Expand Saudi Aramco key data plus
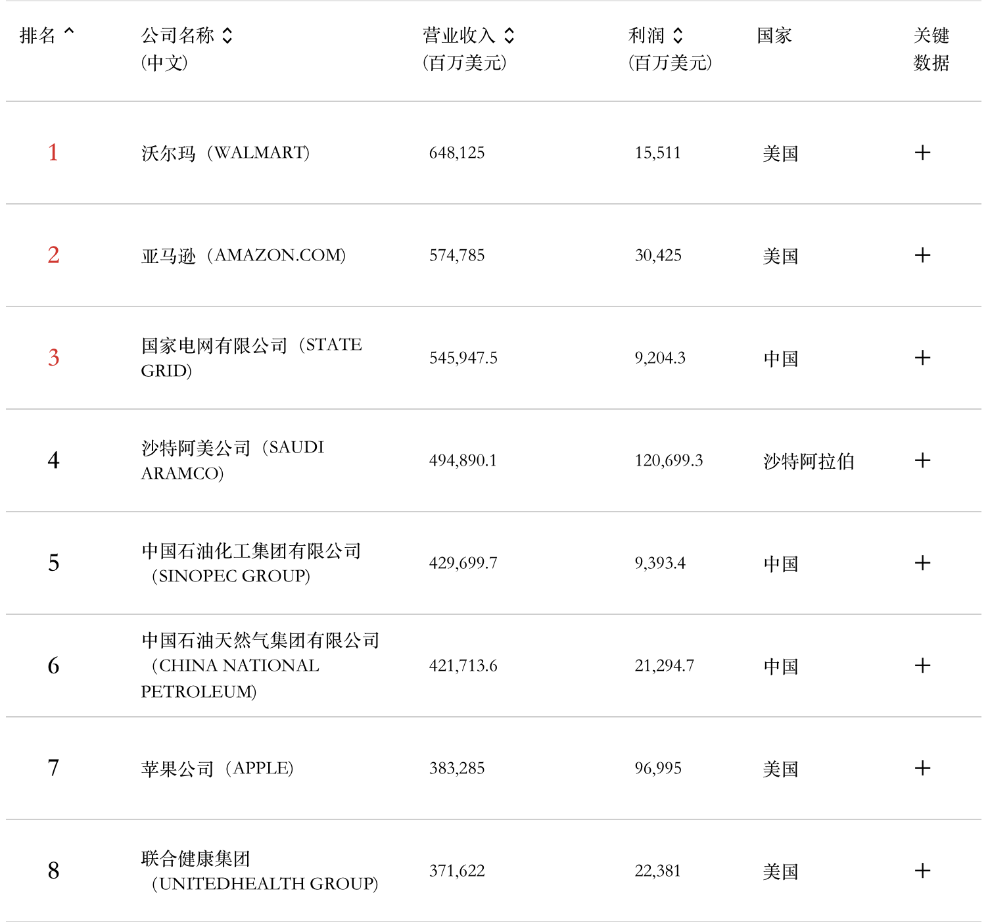 pos(922,460)
